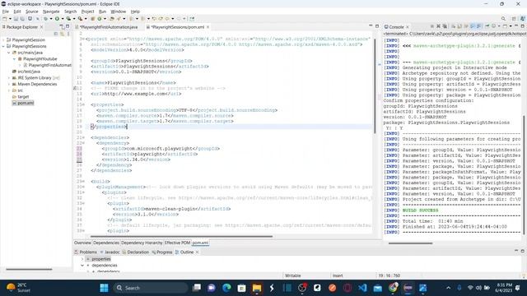Click the Save toolbar icon
The width and height of the screenshot is (527, 296).
pyautogui.click(x=16, y=19)
